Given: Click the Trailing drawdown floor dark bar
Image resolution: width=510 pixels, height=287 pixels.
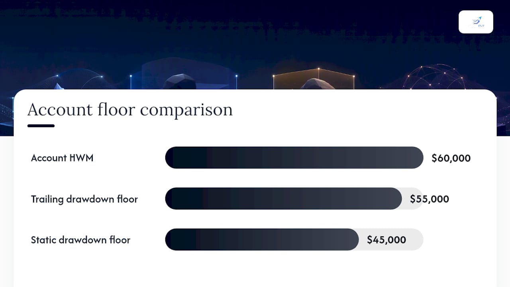Looking at the screenshot, I should click(x=283, y=199).
